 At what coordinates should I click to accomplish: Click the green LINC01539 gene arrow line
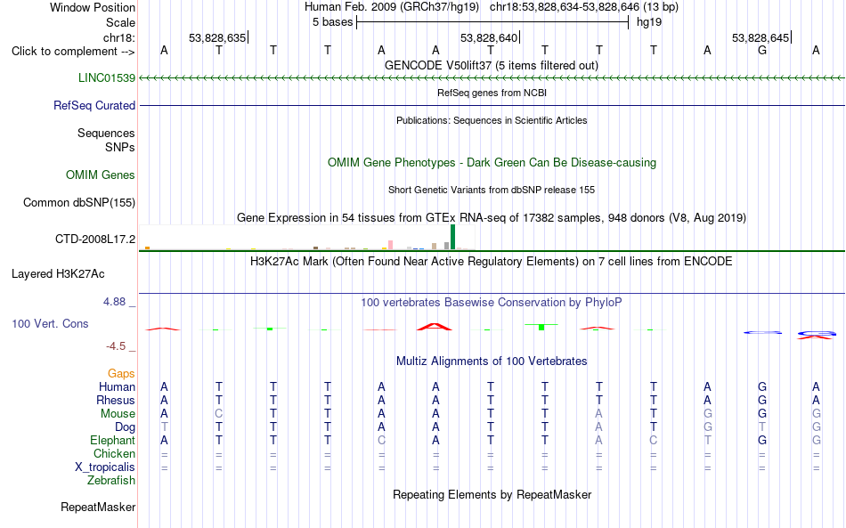[492, 78]
